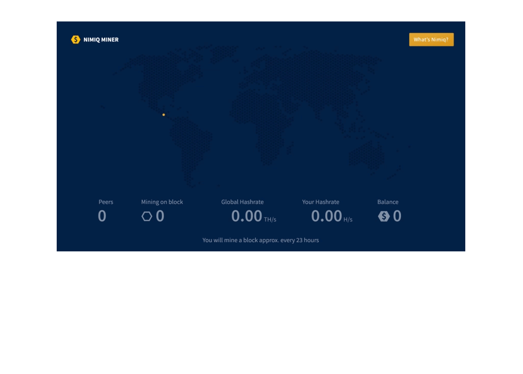Click the Peers label
Viewport: 523px width, 374px height.
click(106, 202)
